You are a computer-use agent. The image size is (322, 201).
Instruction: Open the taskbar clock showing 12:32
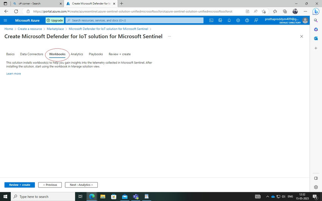pyautogui.click(x=302, y=196)
